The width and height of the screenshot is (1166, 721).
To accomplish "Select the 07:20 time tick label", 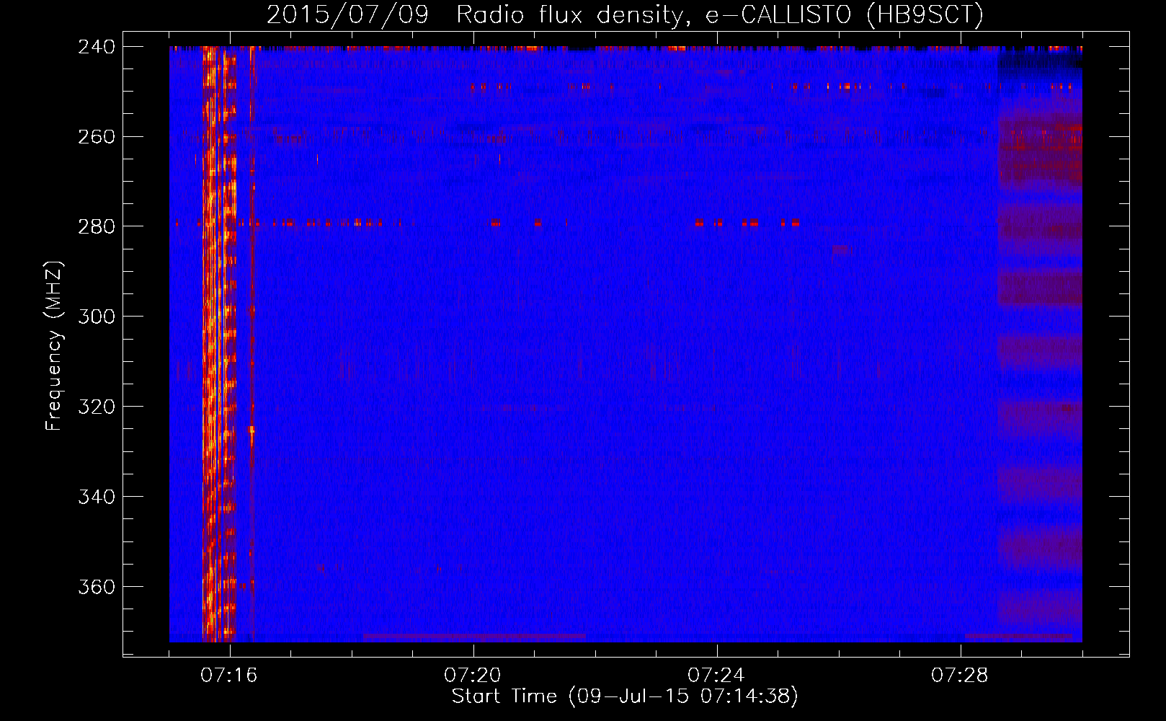I will pyautogui.click(x=473, y=676).
